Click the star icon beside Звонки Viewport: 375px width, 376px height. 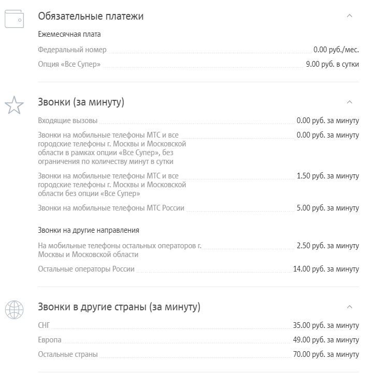pyautogui.click(x=14, y=105)
